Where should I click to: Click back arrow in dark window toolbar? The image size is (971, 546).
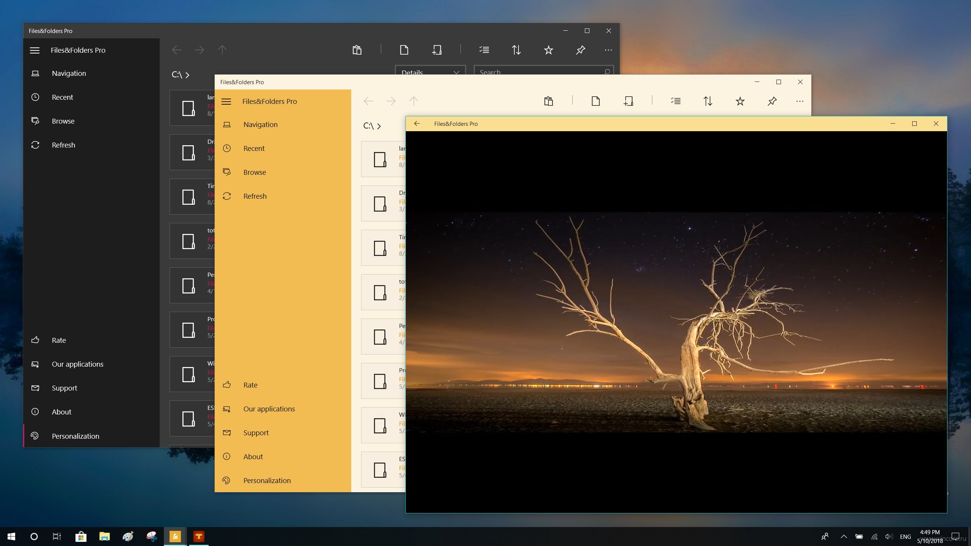click(177, 50)
